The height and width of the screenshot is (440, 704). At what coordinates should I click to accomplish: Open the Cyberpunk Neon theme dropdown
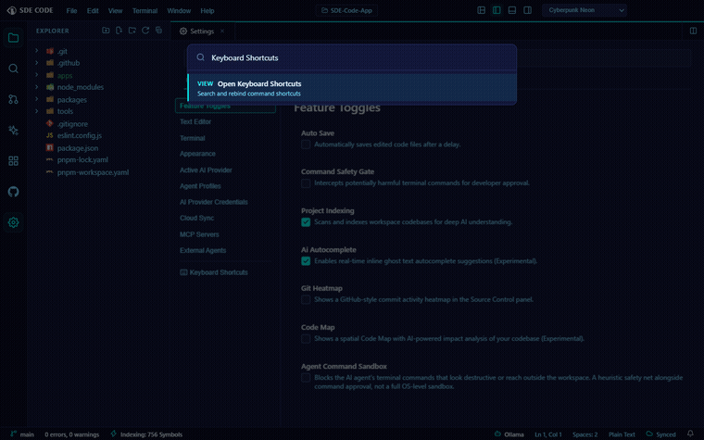[585, 10]
